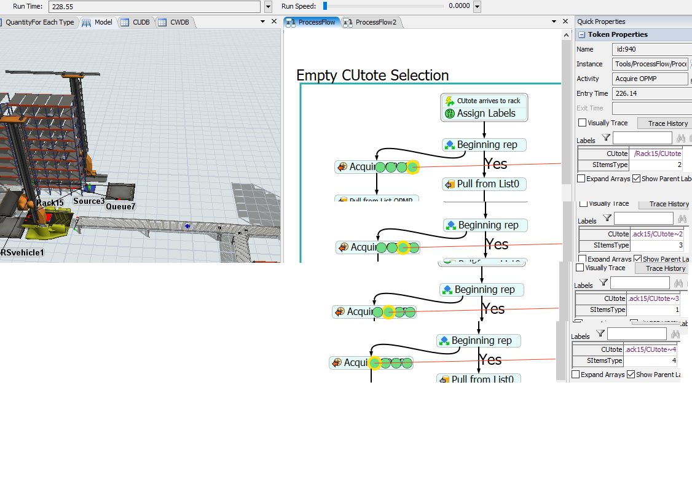
Task: Click the filter icon beside the topmost Labels
Action: tap(605, 138)
